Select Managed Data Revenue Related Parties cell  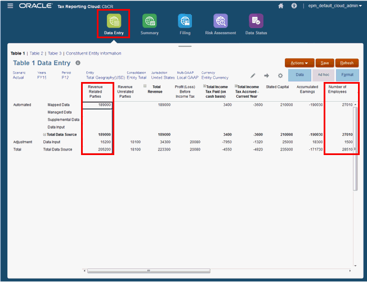(97, 112)
